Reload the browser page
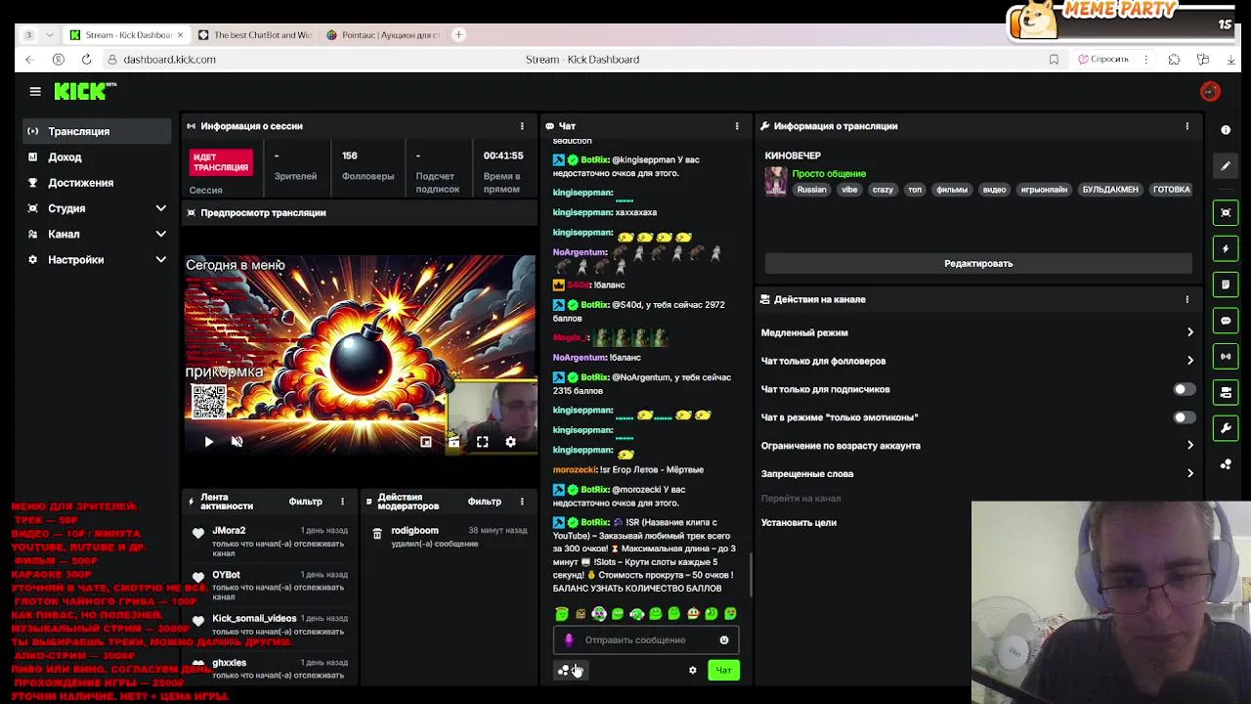The width and height of the screenshot is (1251, 704). 86,60
